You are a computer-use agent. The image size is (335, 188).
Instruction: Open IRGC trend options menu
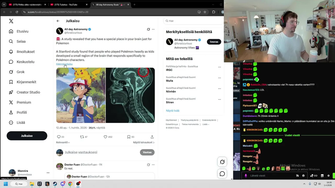click(x=220, y=67)
